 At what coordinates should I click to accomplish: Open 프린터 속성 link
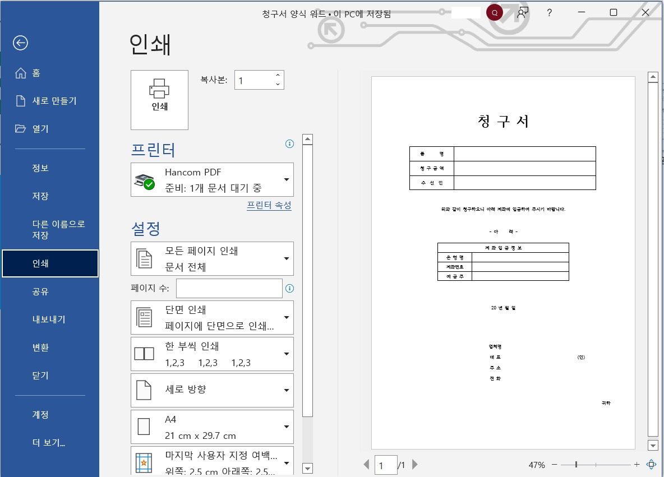pyautogui.click(x=269, y=206)
